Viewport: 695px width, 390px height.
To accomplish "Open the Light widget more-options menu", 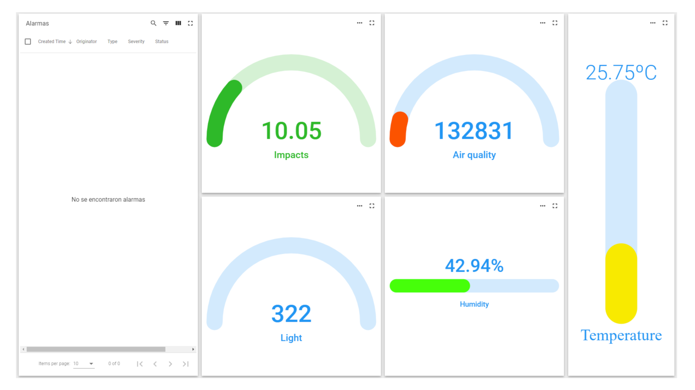I will [360, 206].
